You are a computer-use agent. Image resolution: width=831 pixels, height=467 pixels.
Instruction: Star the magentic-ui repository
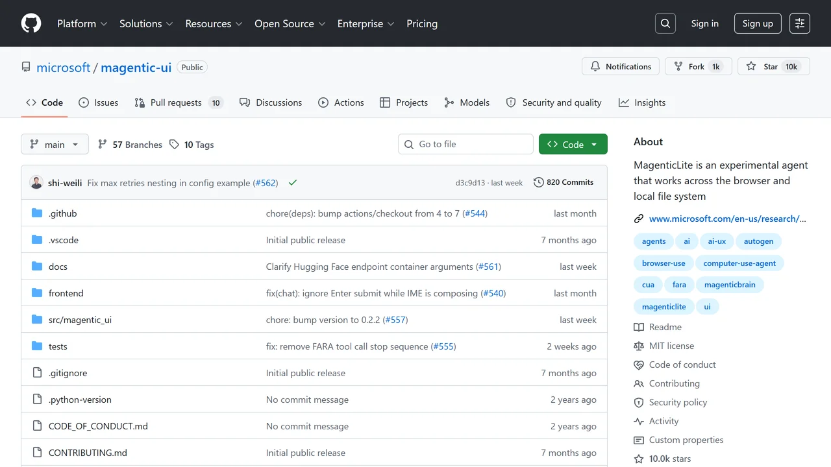tap(774, 67)
